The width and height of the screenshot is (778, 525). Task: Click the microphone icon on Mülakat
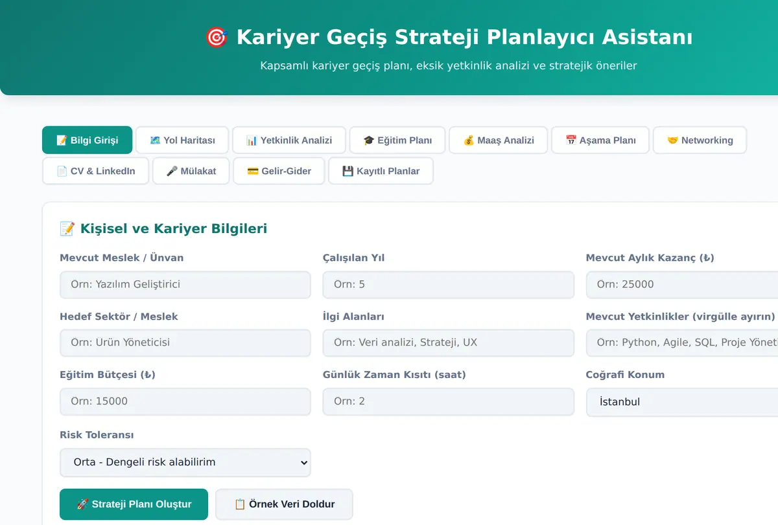[x=172, y=171]
